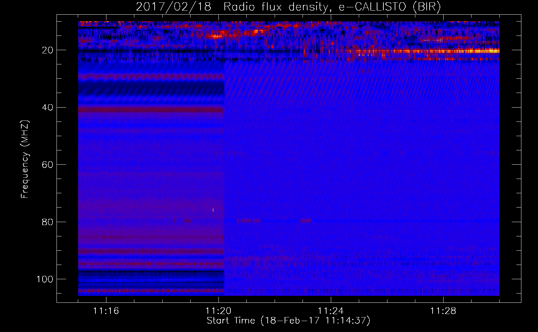Click the "11:20" time tick label
The height and width of the screenshot is (332, 538).
coord(218,311)
